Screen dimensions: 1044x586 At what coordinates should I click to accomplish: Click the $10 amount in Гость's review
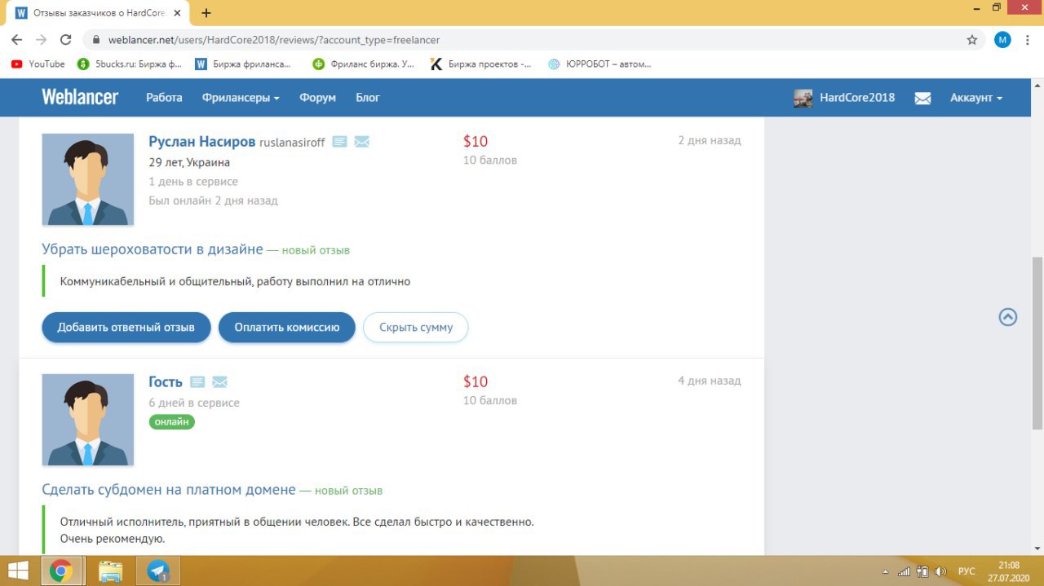(x=476, y=381)
